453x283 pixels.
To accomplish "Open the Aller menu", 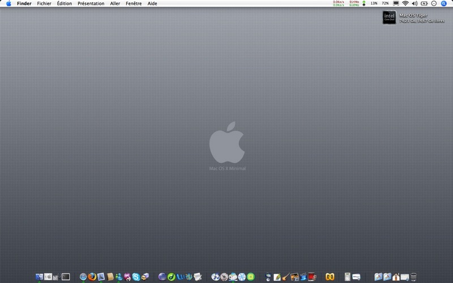I will (115, 3).
